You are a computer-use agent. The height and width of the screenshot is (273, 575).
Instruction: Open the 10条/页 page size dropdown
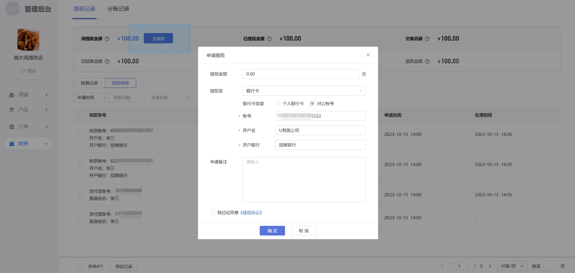pos(512,266)
